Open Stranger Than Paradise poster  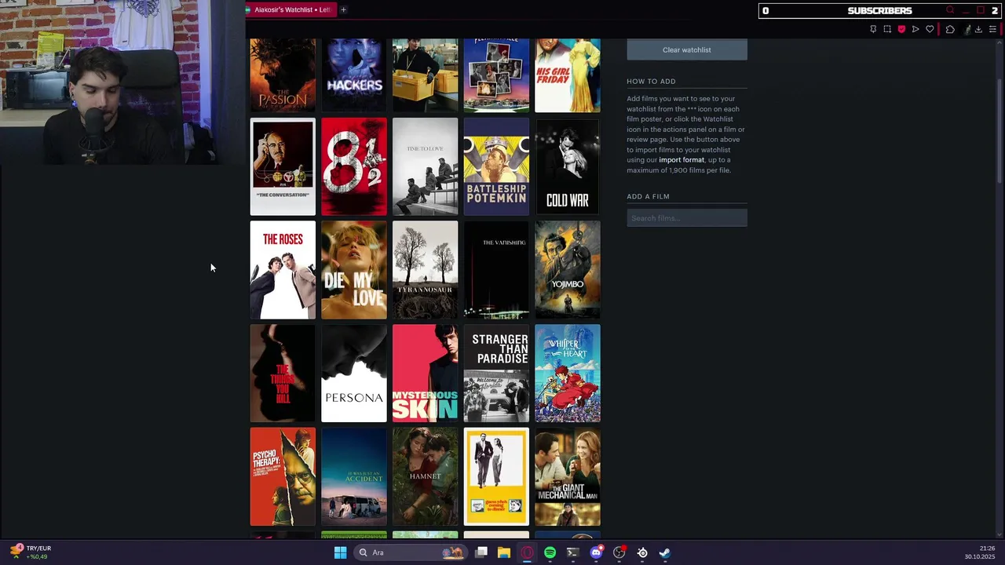[x=496, y=374]
